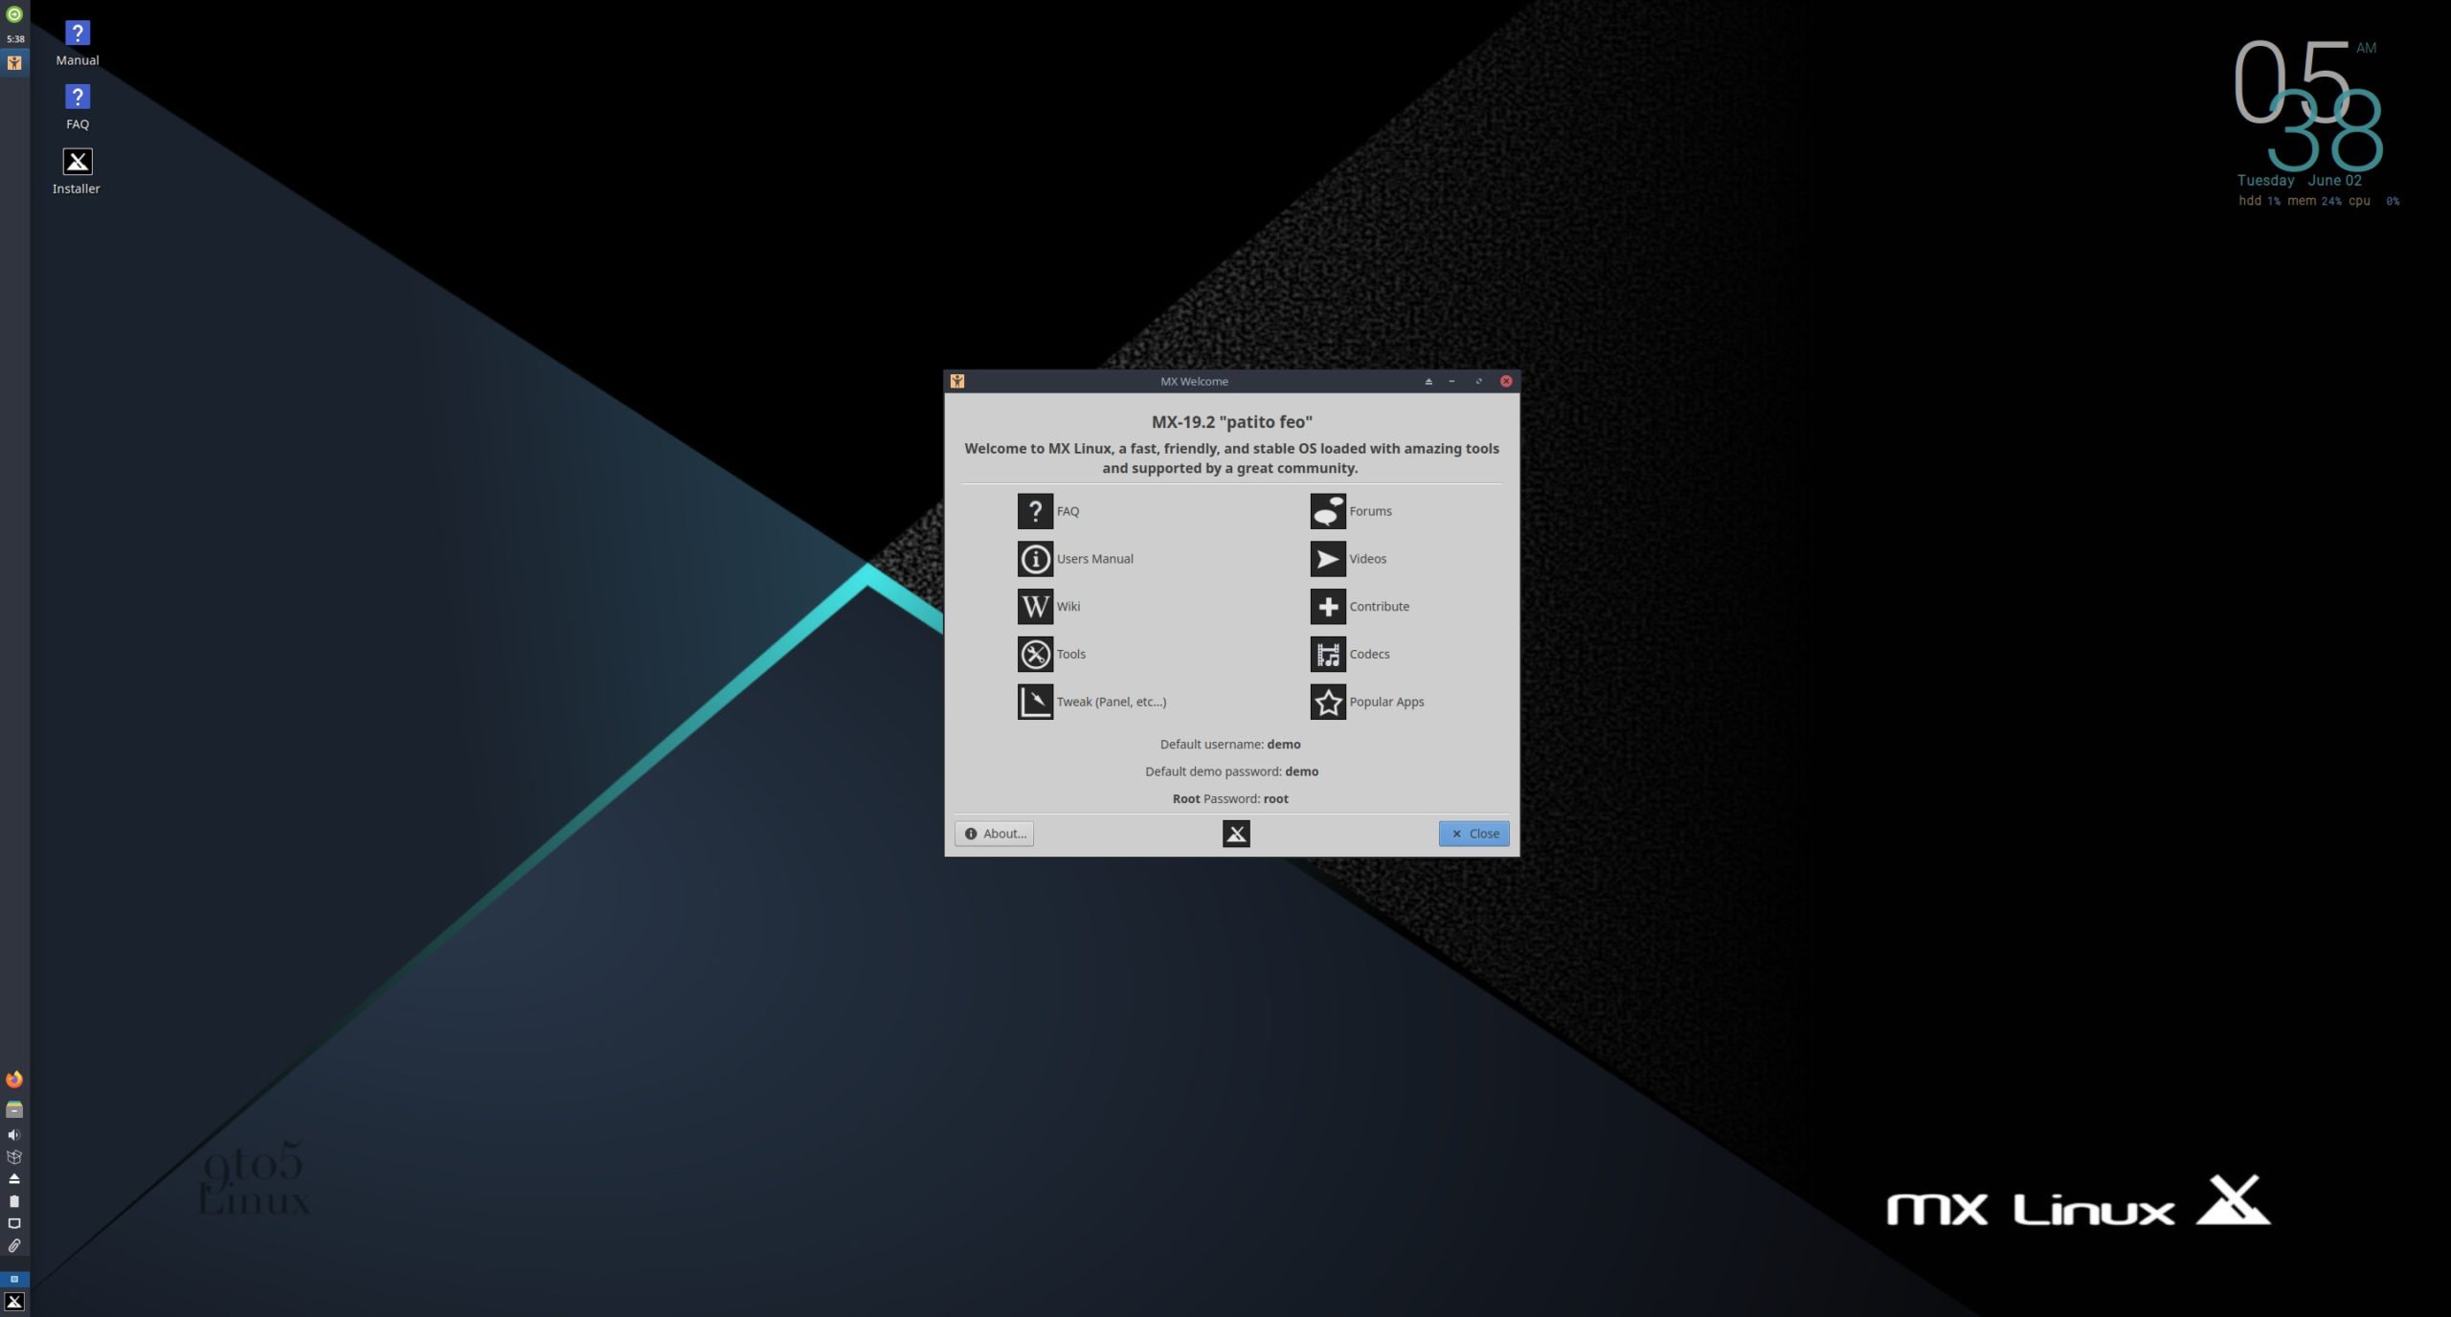Click the MX logo at dialog bottom
The image size is (2451, 1317).
point(1236,834)
